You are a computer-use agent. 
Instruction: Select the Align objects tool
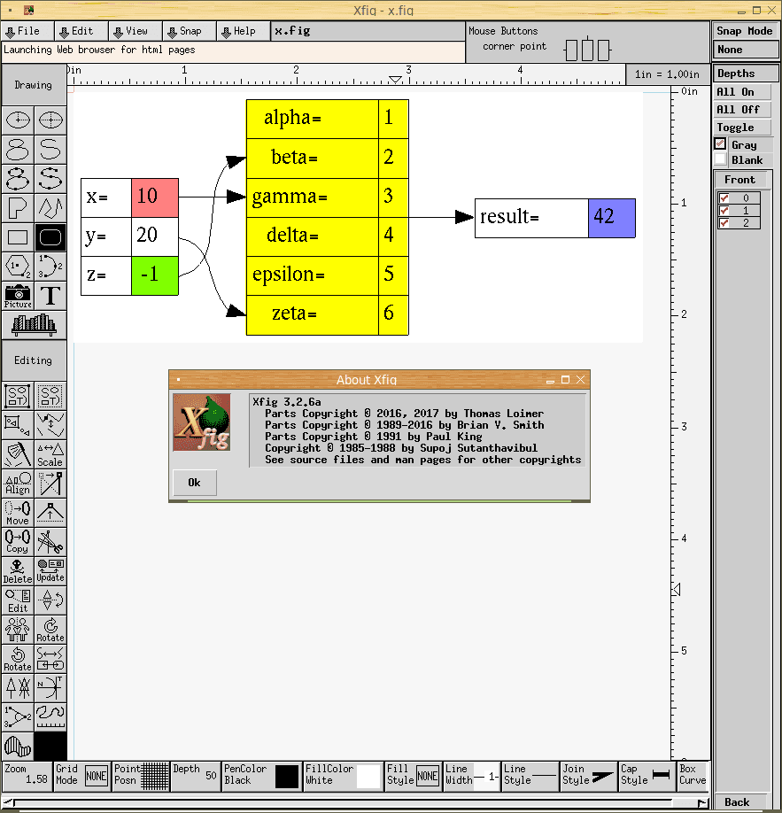[18, 484]
